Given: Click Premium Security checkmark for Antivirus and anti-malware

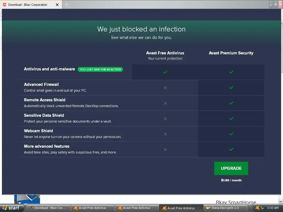Looking at the screenshot, I should tap(231, 72).
